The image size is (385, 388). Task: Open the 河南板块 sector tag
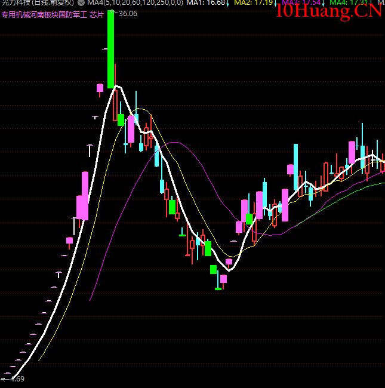point(44,14)
